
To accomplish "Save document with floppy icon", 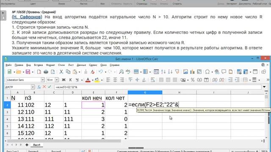I will [28, 72].
